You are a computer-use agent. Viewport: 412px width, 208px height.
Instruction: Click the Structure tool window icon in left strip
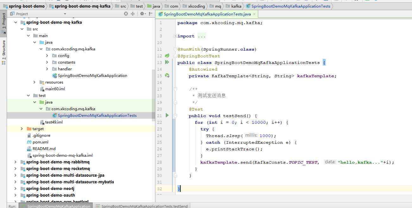[4, 63]
